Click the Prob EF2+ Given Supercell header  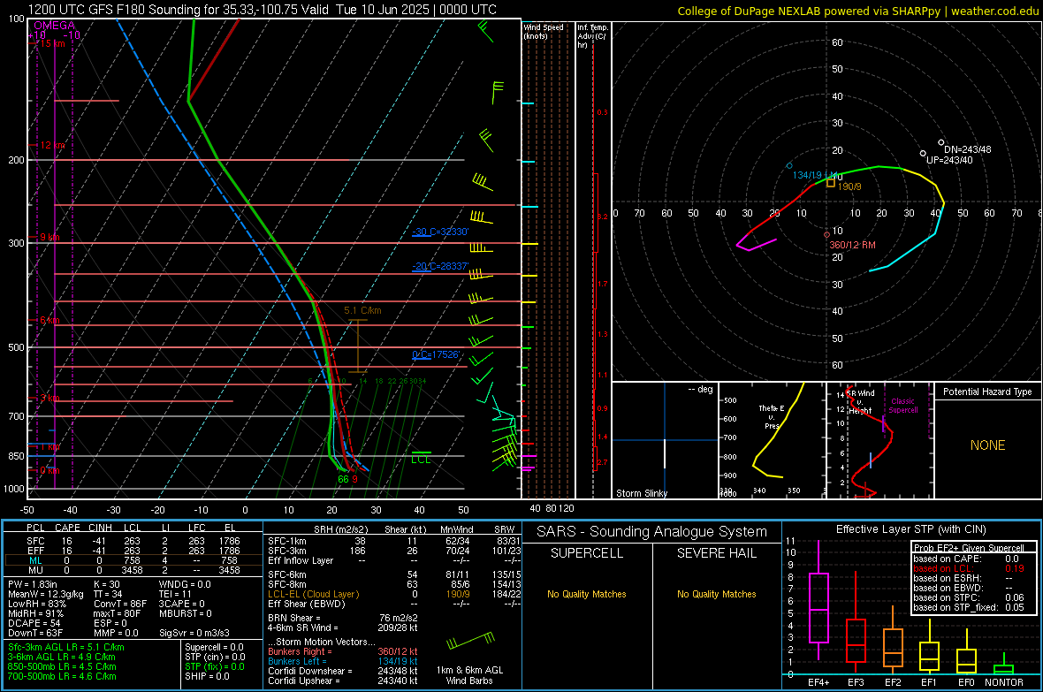[x=969, y=548]
